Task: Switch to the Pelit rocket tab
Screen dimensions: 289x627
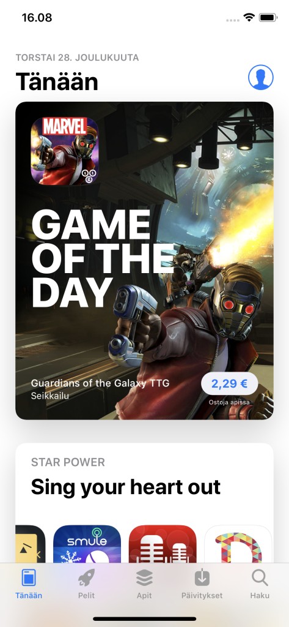Action: coord(86,584)
